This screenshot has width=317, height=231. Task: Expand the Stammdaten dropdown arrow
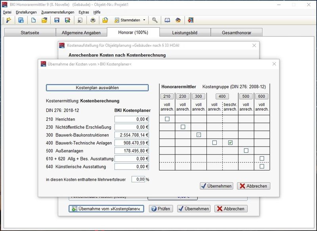pos(144,20)
